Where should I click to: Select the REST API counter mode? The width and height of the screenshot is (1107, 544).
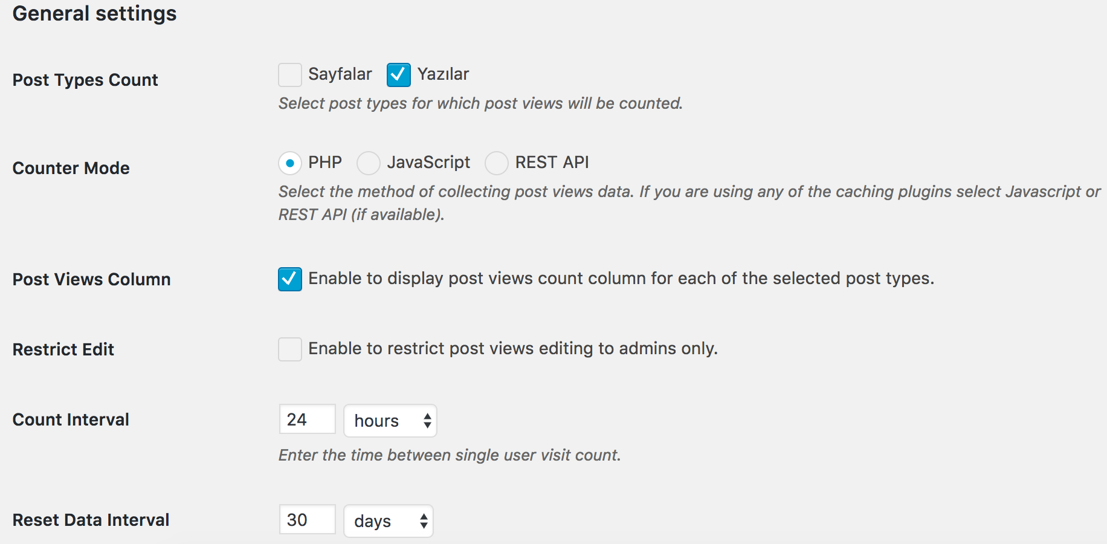(x=497, y=163)
